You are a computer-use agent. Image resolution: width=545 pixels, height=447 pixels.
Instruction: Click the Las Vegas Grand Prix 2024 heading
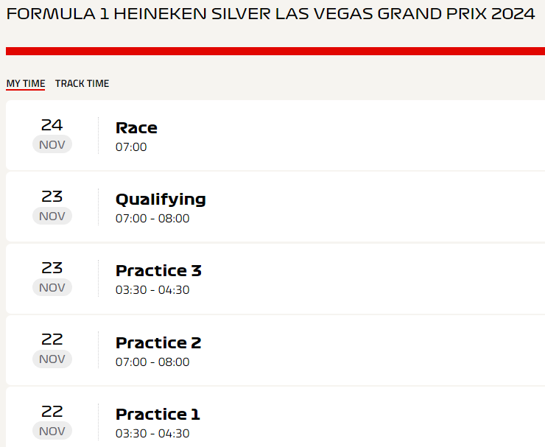pos(270,14)
